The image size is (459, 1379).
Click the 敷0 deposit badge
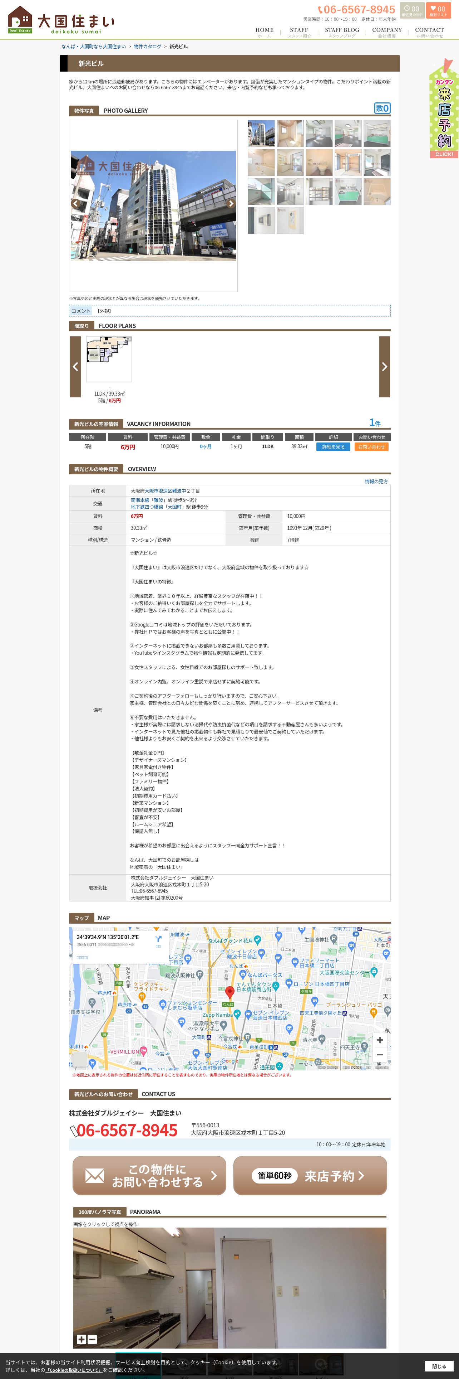(382, 108)
